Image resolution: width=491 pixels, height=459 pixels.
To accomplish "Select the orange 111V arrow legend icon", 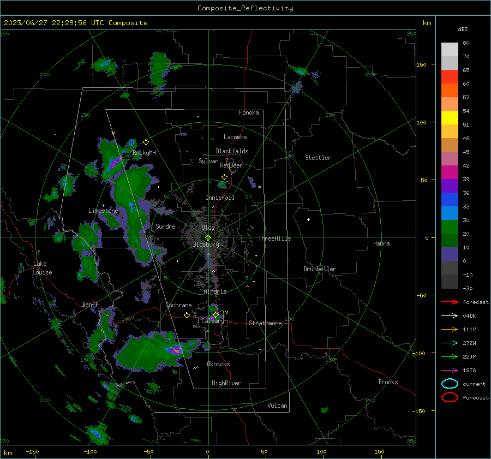I will [x=450, y=329].
